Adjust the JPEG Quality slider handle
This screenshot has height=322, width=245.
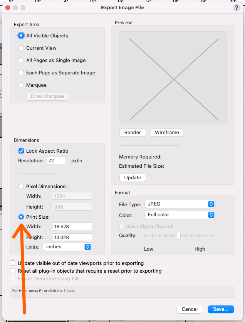coord(179,236)
